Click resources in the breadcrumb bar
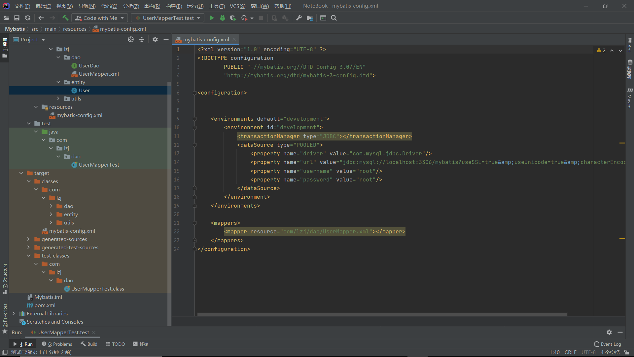 pos(75,29)
